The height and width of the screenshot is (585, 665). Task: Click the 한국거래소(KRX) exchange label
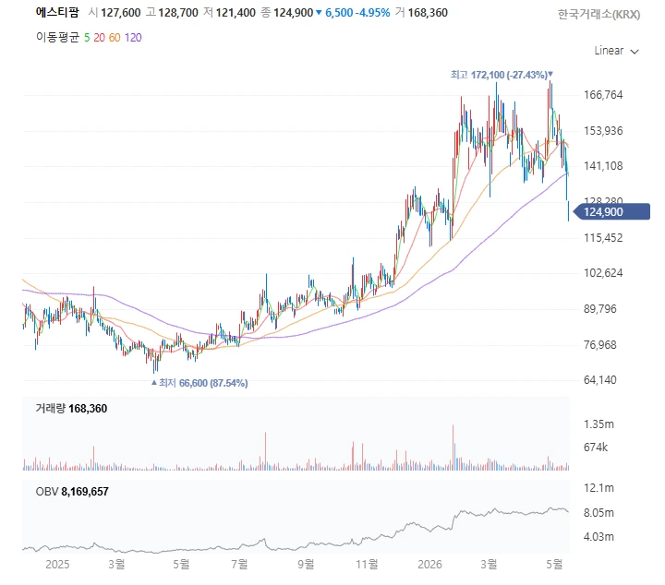point(598,15)
